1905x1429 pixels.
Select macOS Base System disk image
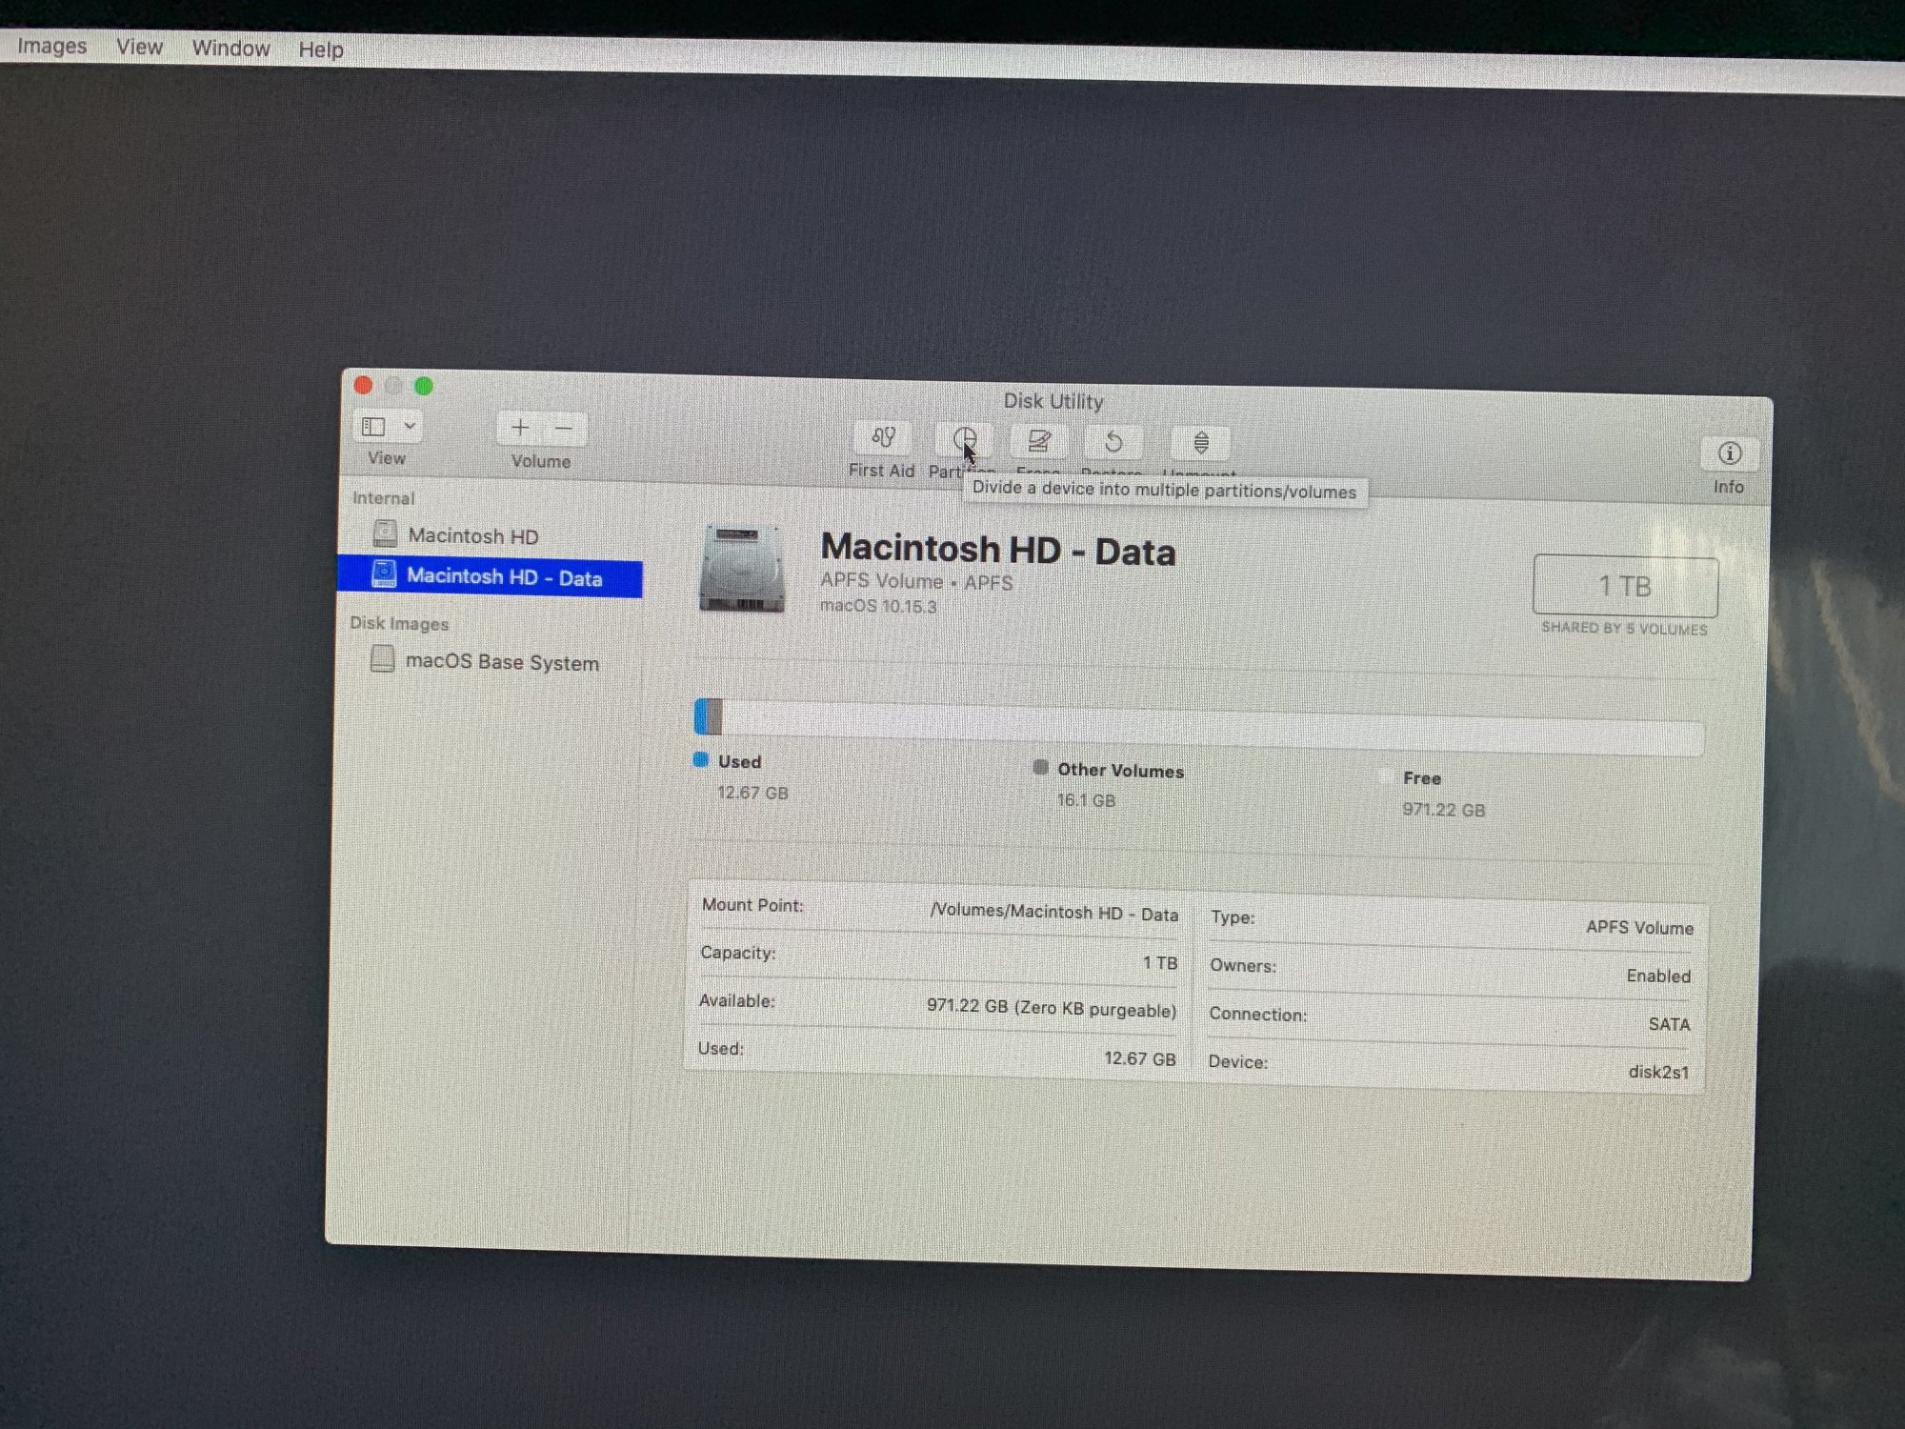coord(486,661)
